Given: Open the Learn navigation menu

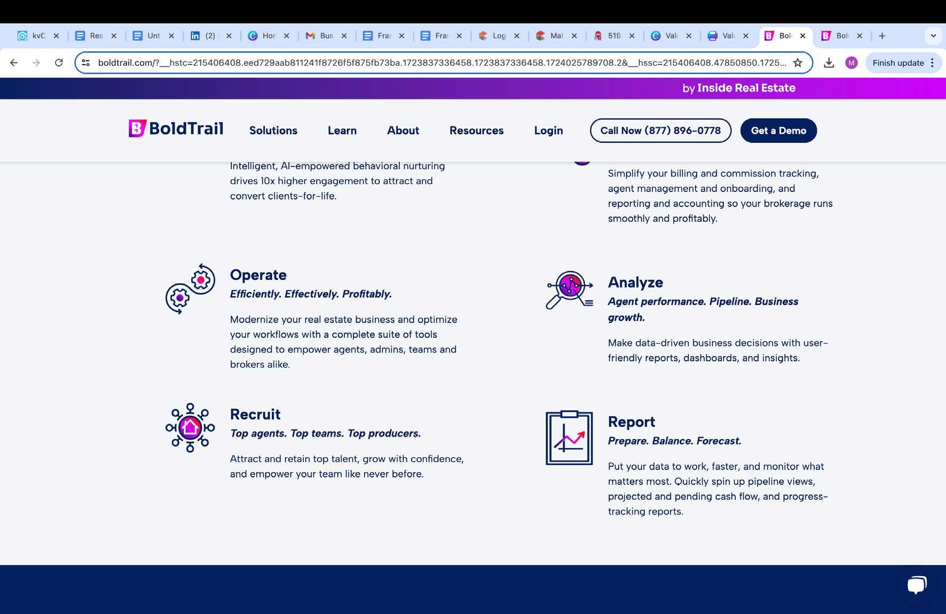Looking at the screenshot, I should pos(342,131).
